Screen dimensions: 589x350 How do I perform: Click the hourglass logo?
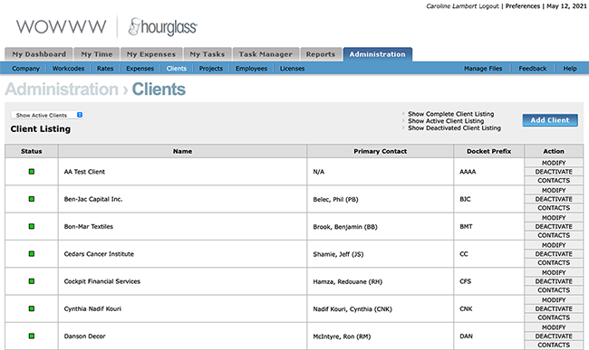(x=162, y=27)
